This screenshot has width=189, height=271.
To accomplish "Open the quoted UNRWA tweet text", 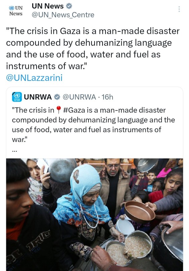I will (x=93, y=124).
